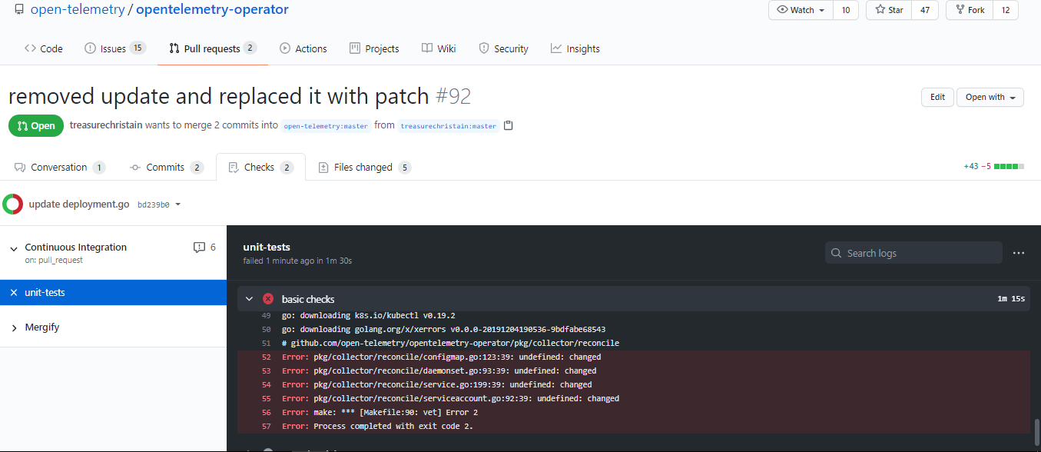Open the Security tab
This screenshot has height=452, width=1041.
(503, 48)
